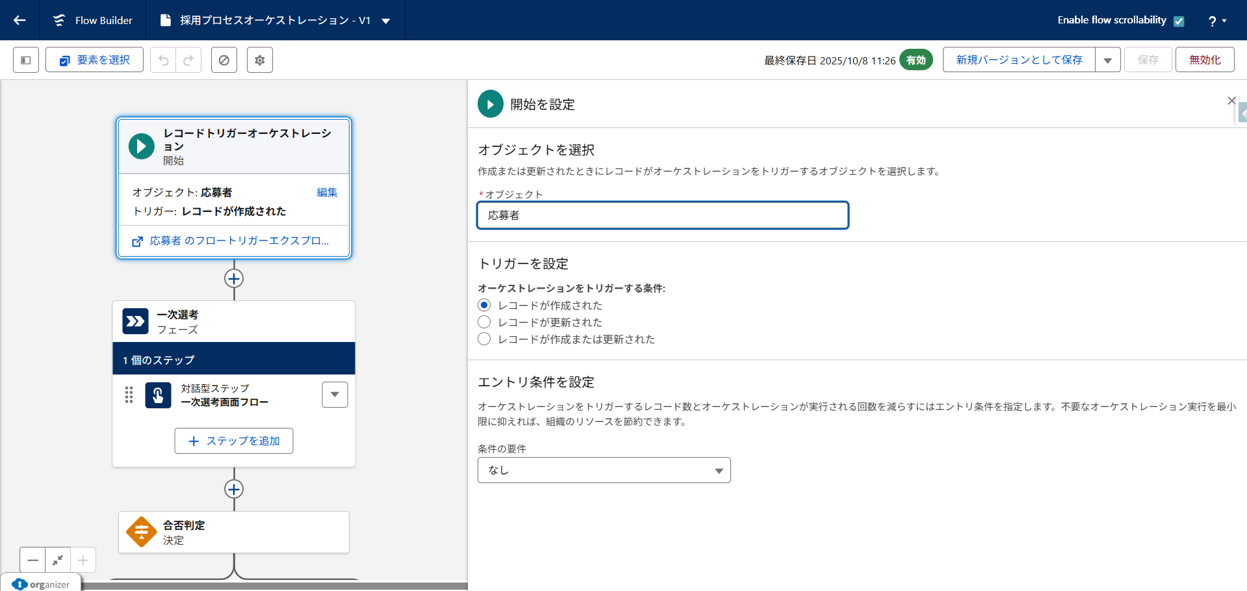Expand the save as new version arrow

tap(1107, 60)
